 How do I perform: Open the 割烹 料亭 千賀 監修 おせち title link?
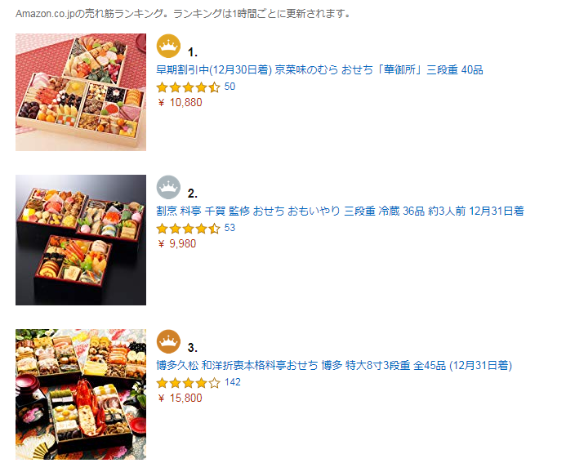click(x=340, y=211)
